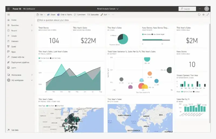Screen dimensions: 216x139
Task: Click the Favorites star icon in sidebar
Action: tap(8, 25)
